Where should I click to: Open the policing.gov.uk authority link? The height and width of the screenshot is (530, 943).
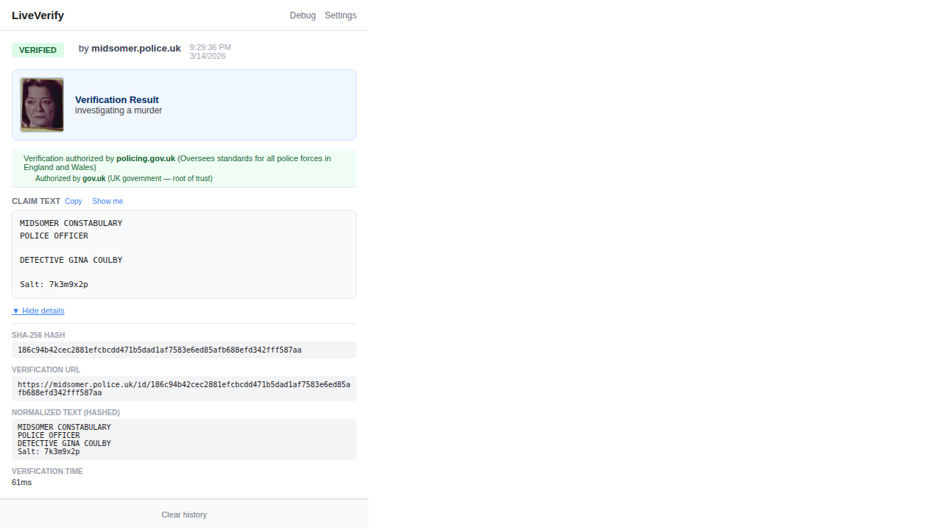pos(145,158)
